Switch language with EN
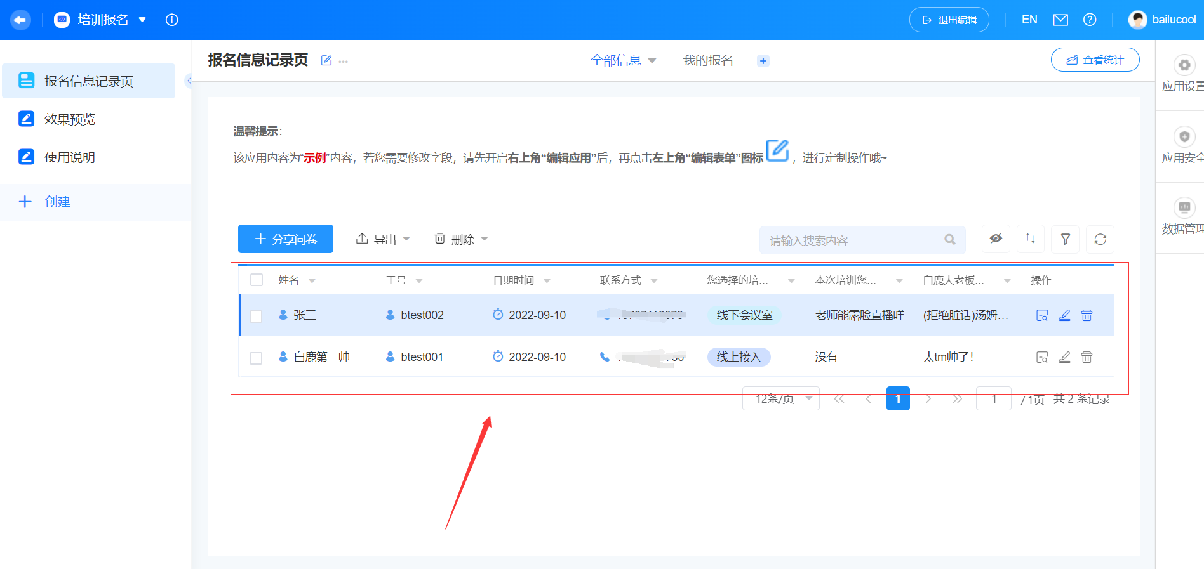The height and width of the screenshot is (569, 1204). [1029, 20]
